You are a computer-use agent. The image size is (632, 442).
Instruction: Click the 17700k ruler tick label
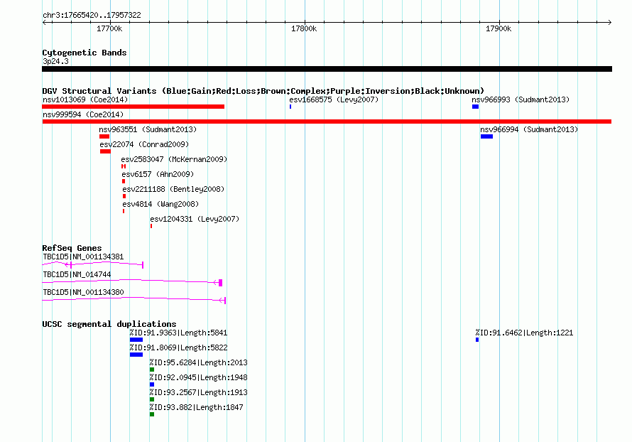tap(109, 28)
